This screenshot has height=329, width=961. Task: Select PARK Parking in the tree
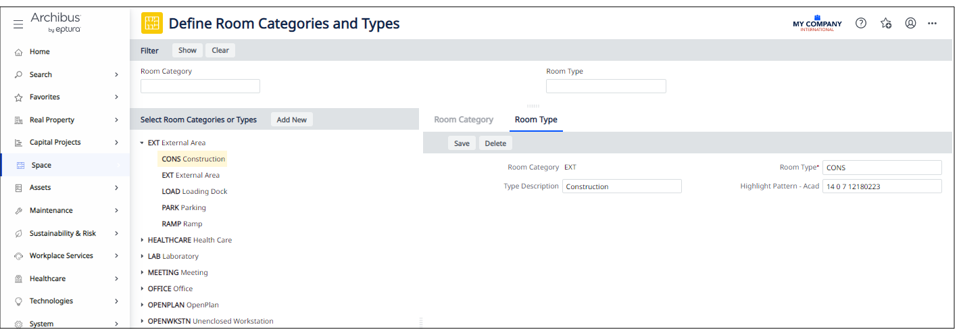[184, 208]
